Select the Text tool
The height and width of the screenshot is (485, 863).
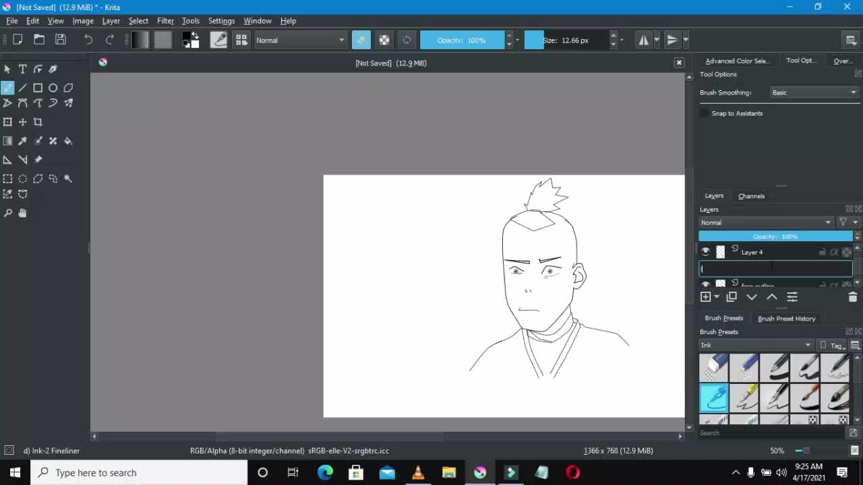(x=22, y=69)
